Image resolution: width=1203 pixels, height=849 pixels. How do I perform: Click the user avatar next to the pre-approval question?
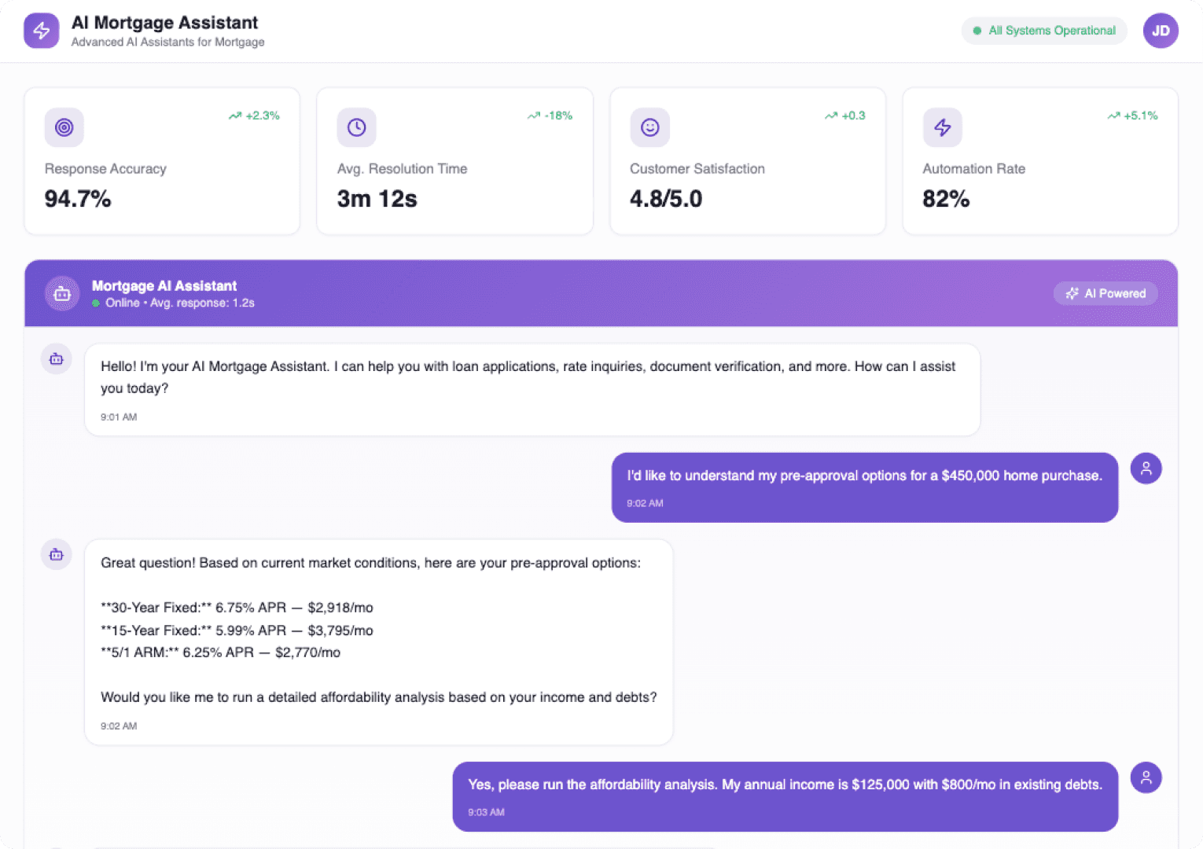click(x=1146, y=468)
